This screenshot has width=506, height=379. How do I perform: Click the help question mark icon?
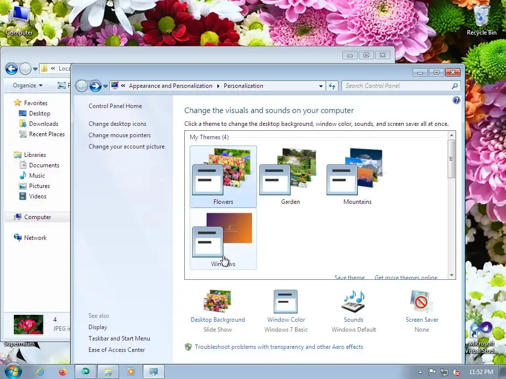tap(456, 100)
